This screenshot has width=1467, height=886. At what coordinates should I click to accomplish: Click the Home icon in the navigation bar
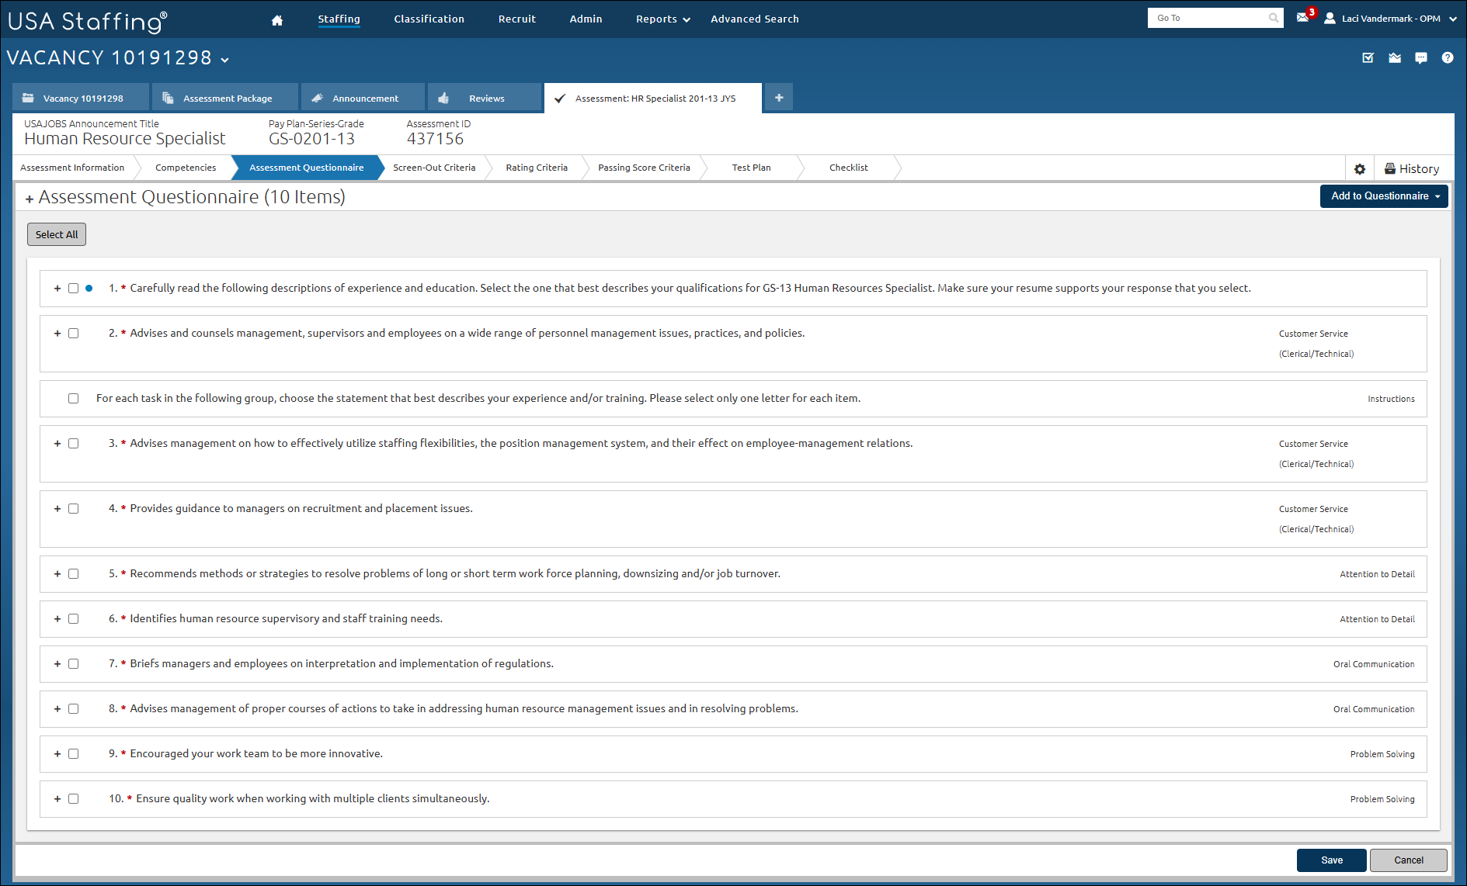(x=277, y=19)
